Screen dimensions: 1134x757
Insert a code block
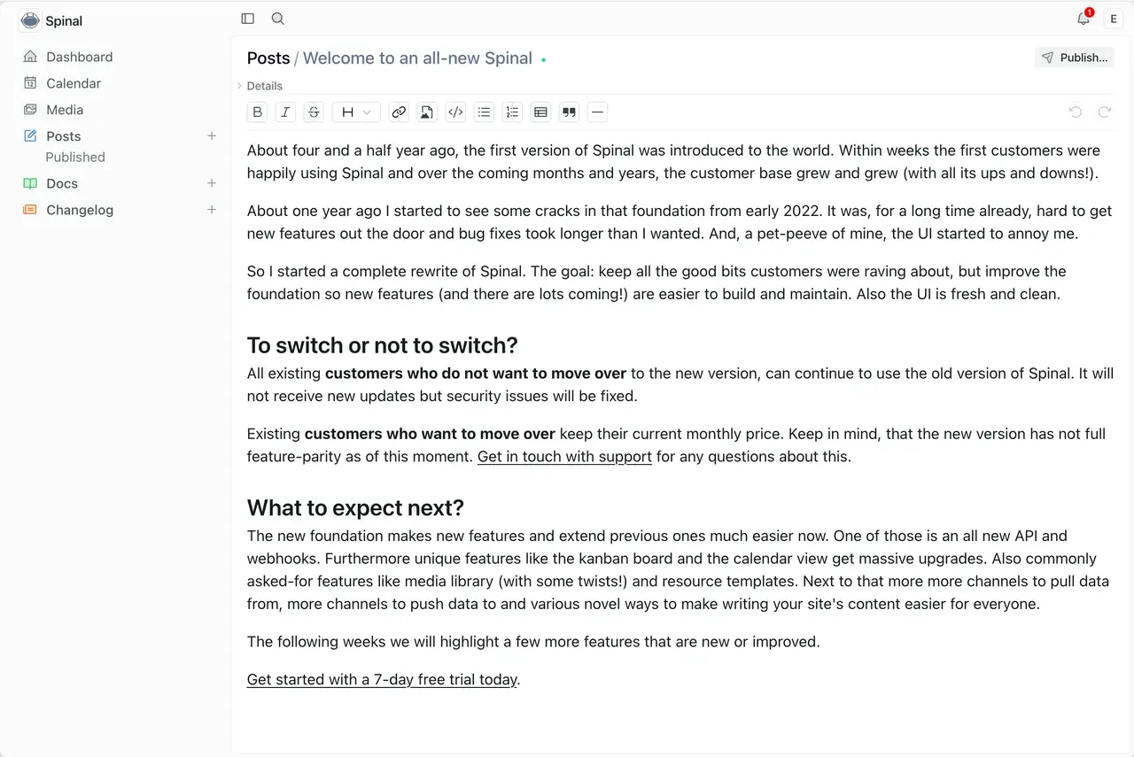[455, 112]
